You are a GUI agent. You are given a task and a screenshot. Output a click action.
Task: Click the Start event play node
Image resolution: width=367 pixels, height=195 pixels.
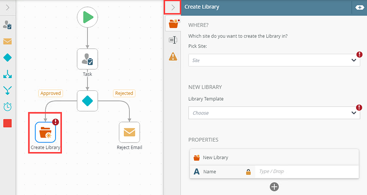pyautogui.click(x=87, y=17)
